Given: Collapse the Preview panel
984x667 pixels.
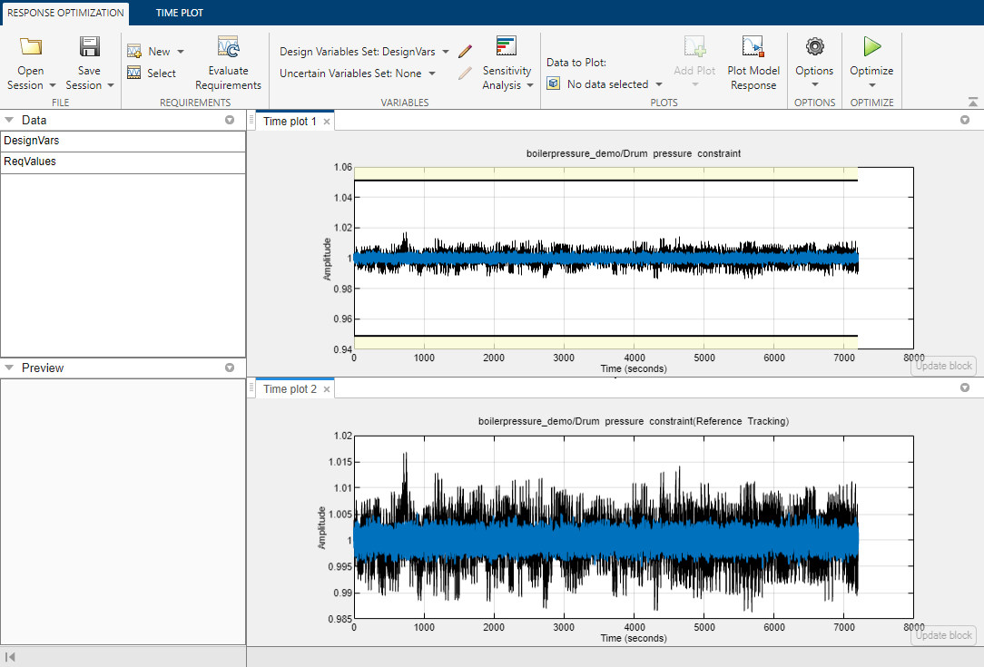Looking at the screenshot, I should coord(9,368).
